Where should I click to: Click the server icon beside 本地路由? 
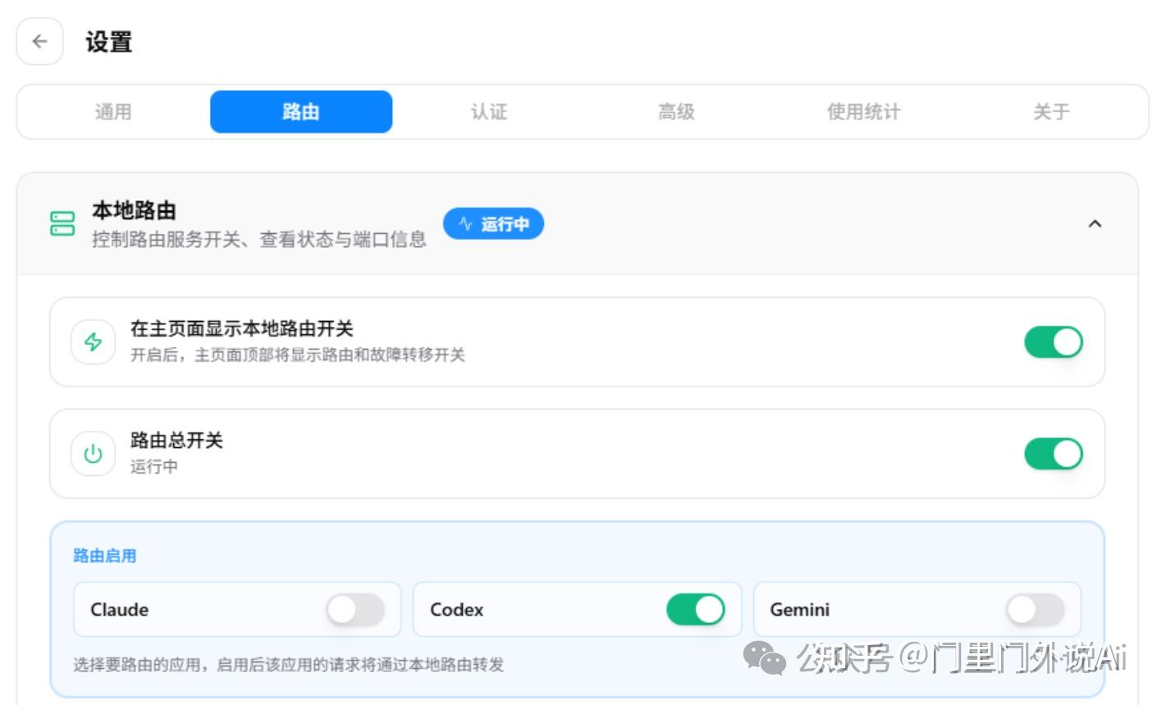(63, 223)
